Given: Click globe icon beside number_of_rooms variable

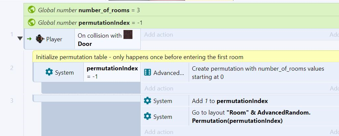Looking at the screenshot, I should click(31, 10).
